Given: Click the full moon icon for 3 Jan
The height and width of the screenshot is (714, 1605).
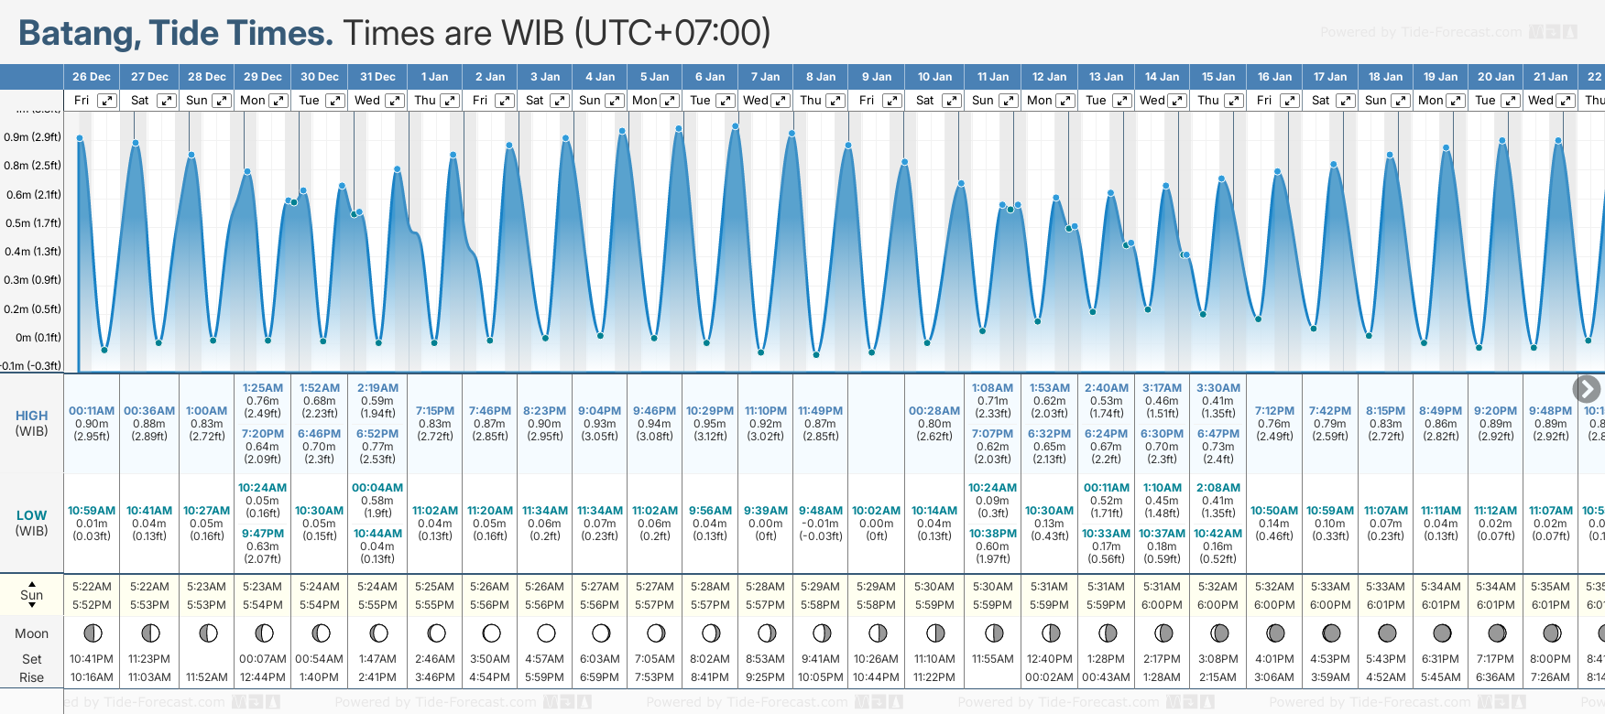Looking at the screenshot, I should point(546,633).
